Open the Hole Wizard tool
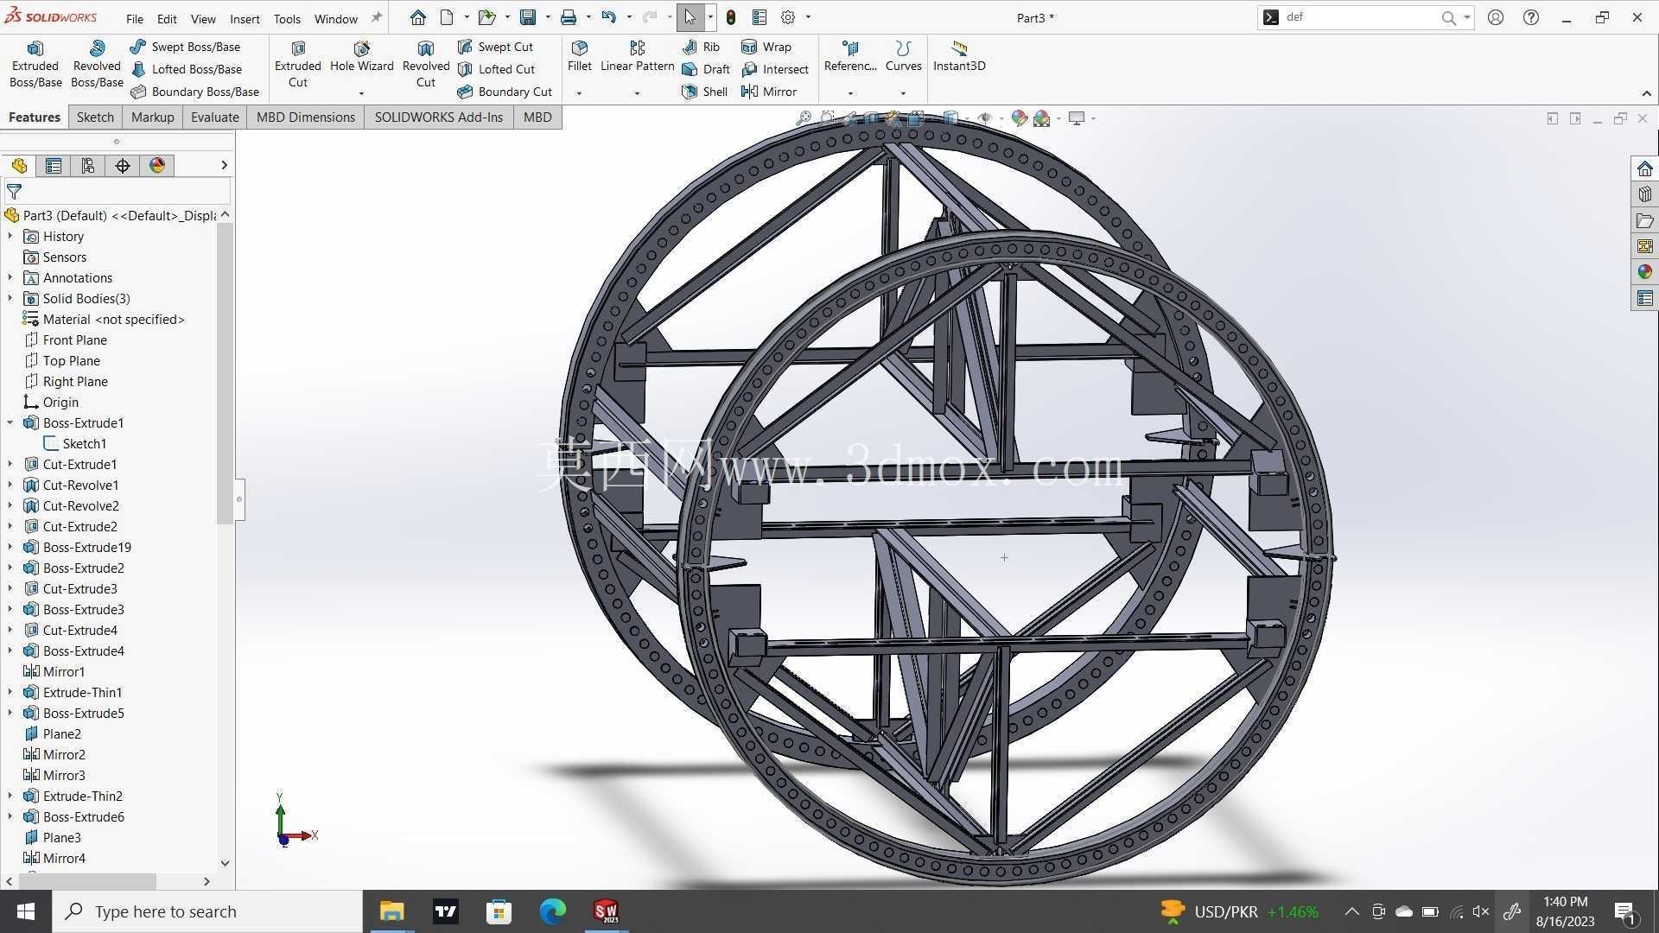 click(x=361, y=57)
